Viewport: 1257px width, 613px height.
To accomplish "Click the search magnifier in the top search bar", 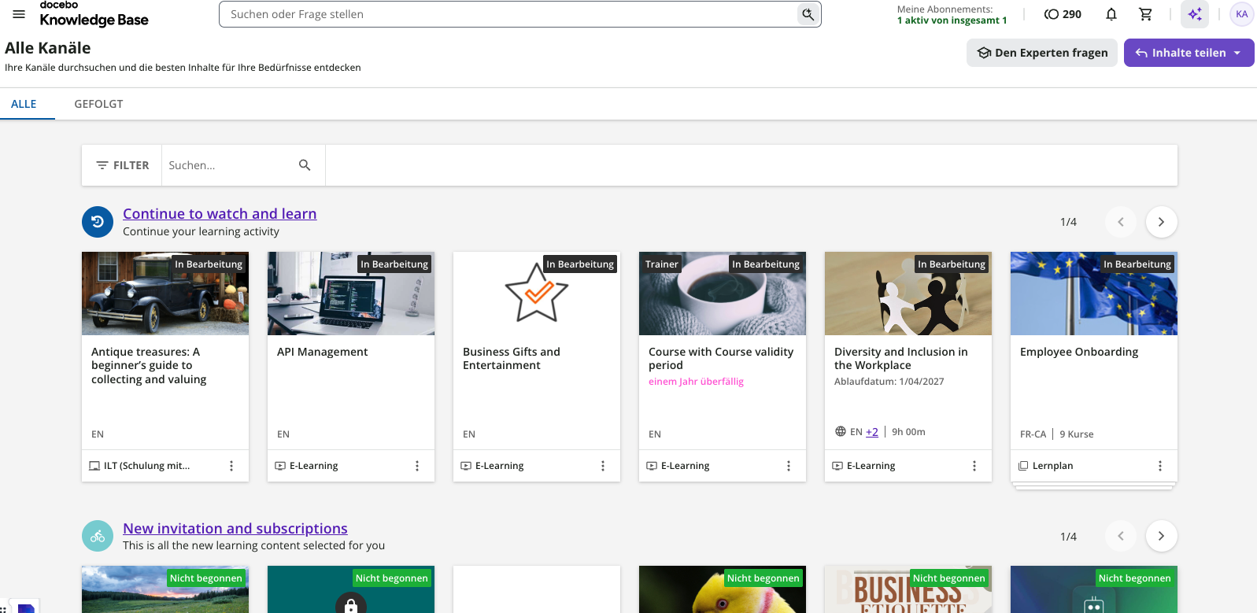I will (808, 14).
